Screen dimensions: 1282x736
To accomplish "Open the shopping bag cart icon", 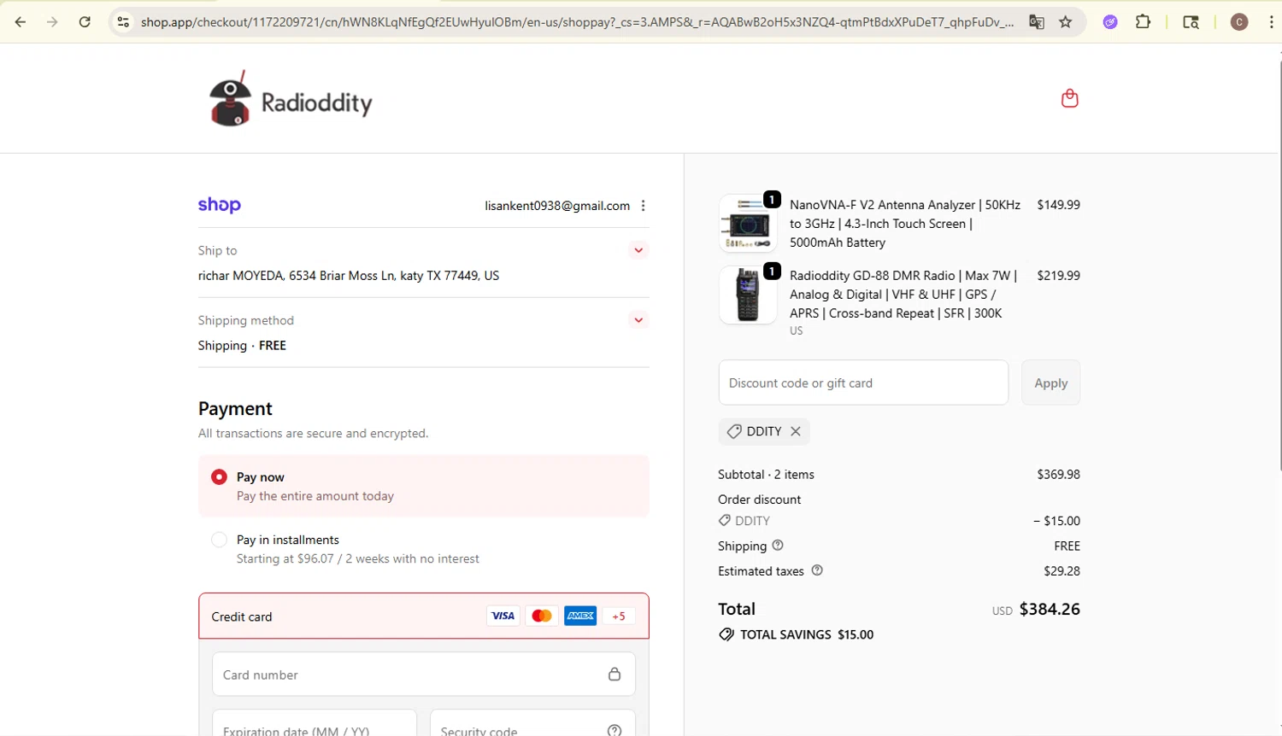I will click(1069, 98).
